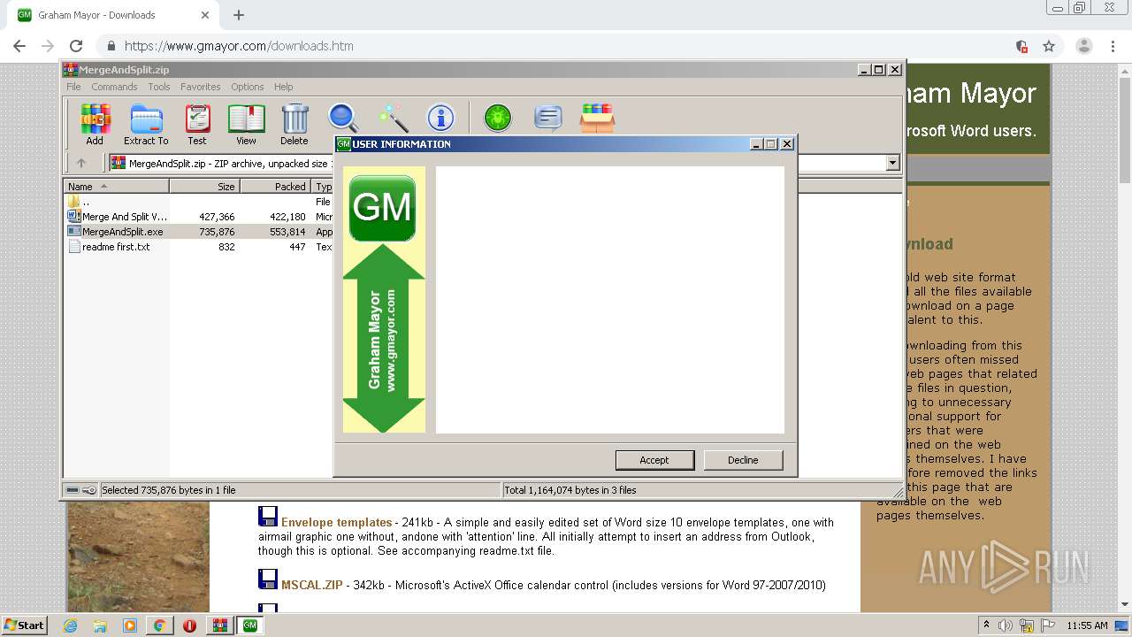1132x637 pixels.
Task: Open the Help menu in WinRAR
Action: [283, 87]
